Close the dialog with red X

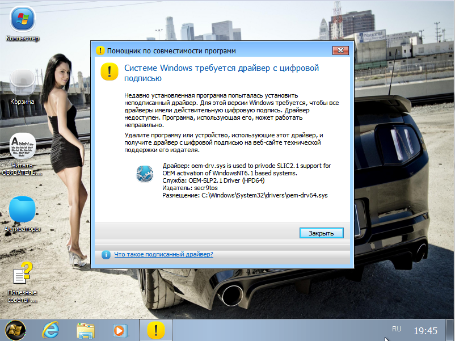point(340,50)
